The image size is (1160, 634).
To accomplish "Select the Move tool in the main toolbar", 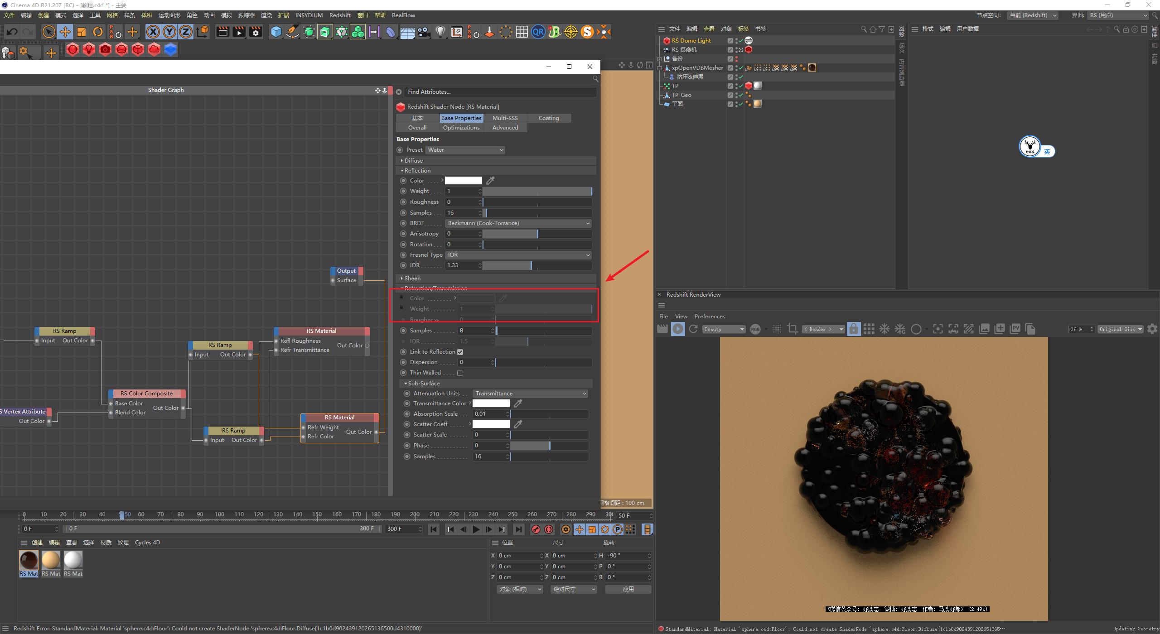I will 65,32.
